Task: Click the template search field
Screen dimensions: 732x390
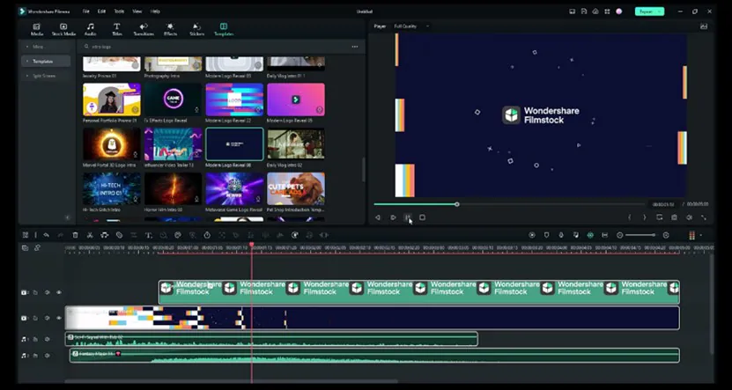Action: coord(215,47)
